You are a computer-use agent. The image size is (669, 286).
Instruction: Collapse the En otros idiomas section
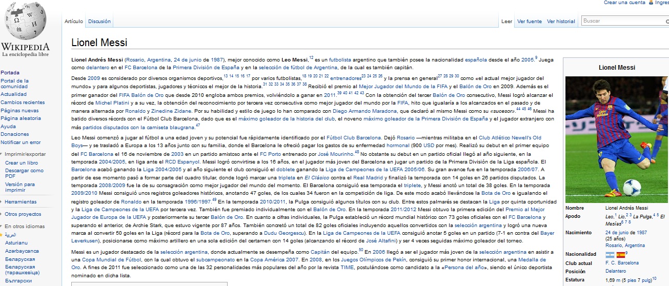pos(2,226)
